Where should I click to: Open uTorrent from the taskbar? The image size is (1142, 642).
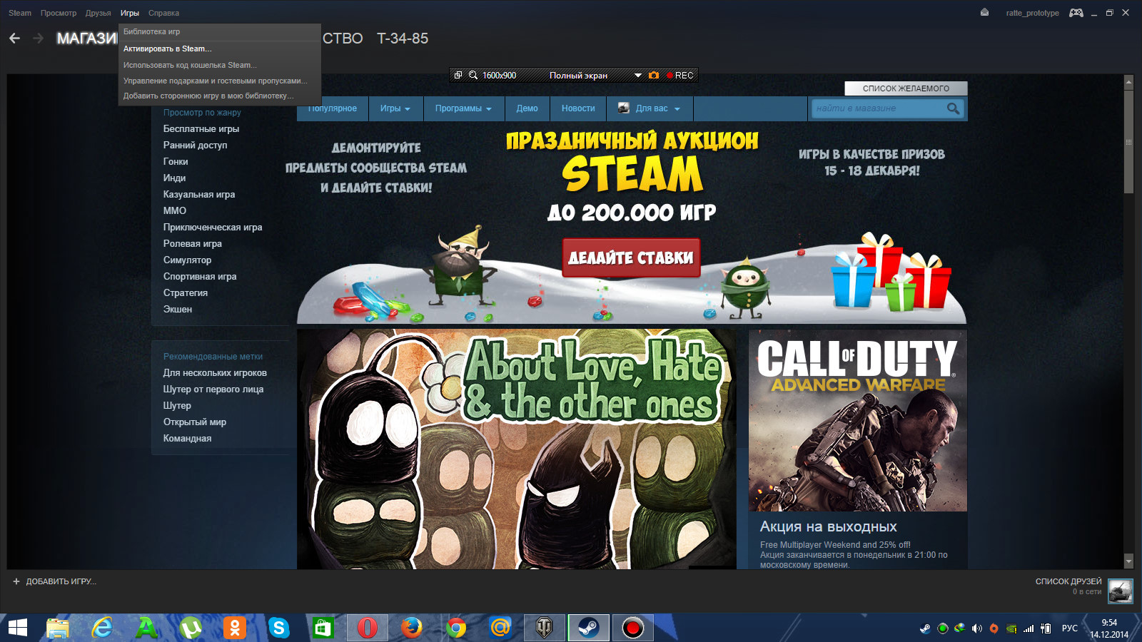coord(191,628)
